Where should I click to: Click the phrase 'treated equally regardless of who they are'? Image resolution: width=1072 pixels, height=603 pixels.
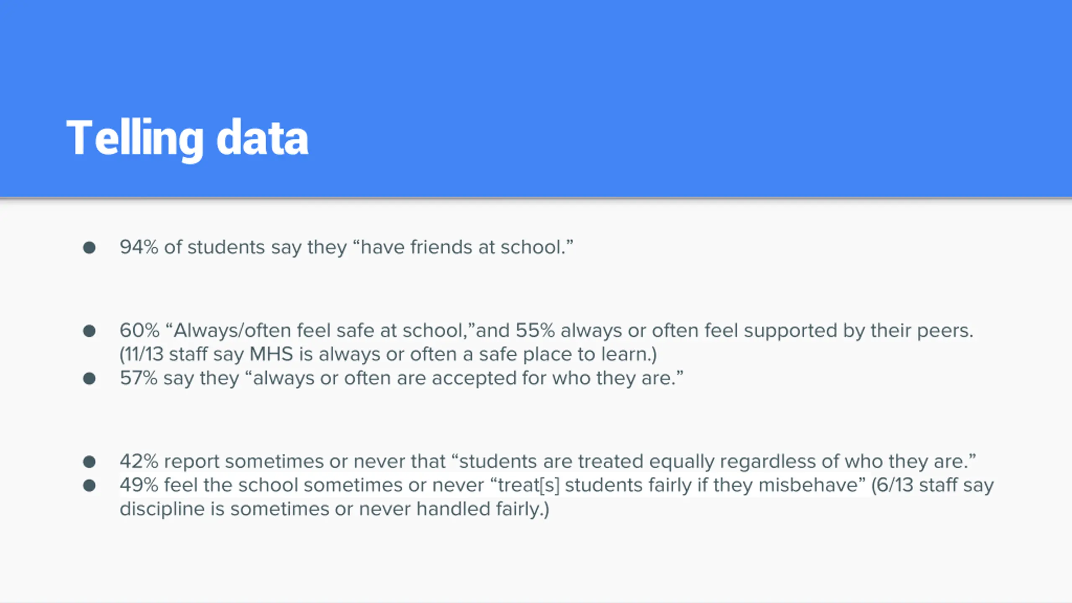[x=773, y=461]
